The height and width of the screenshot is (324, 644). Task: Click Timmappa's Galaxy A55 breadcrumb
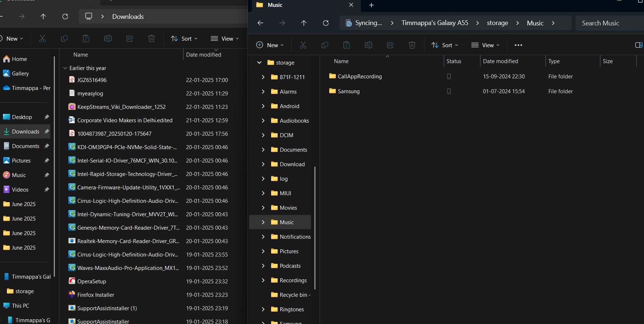coord(435,23)
